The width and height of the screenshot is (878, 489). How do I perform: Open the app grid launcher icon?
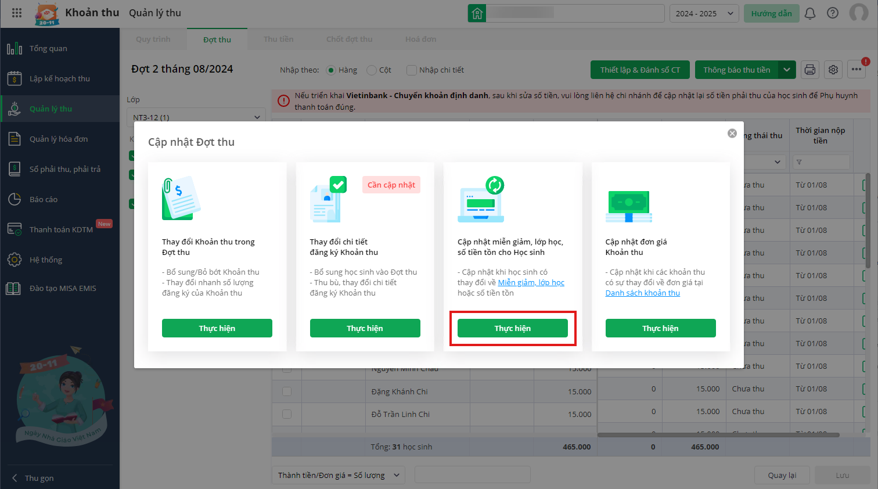17,13
